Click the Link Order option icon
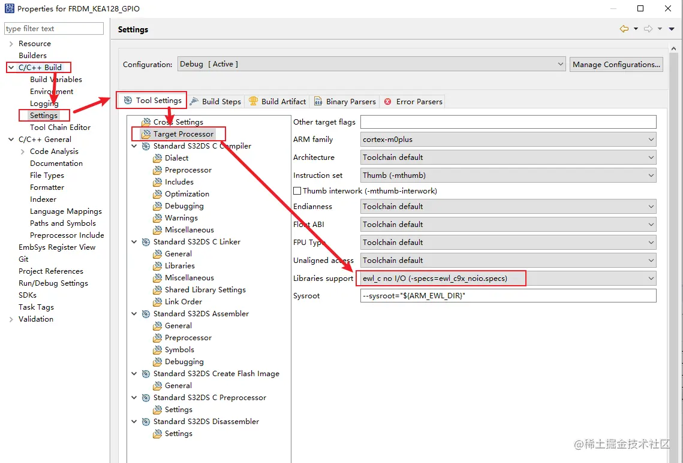This screenshot has width=683, height=463. click(x=157, y=301)
